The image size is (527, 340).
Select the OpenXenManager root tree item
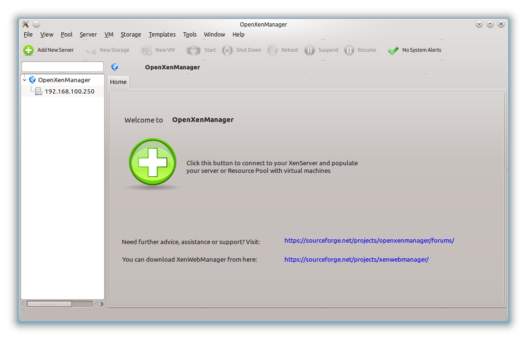point(64,80)
